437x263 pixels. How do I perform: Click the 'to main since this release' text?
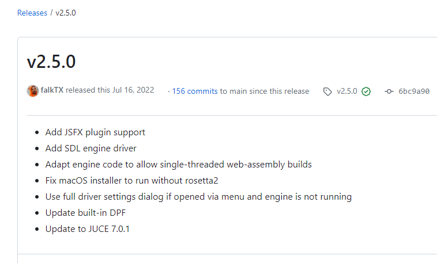[x=265, y=91]
